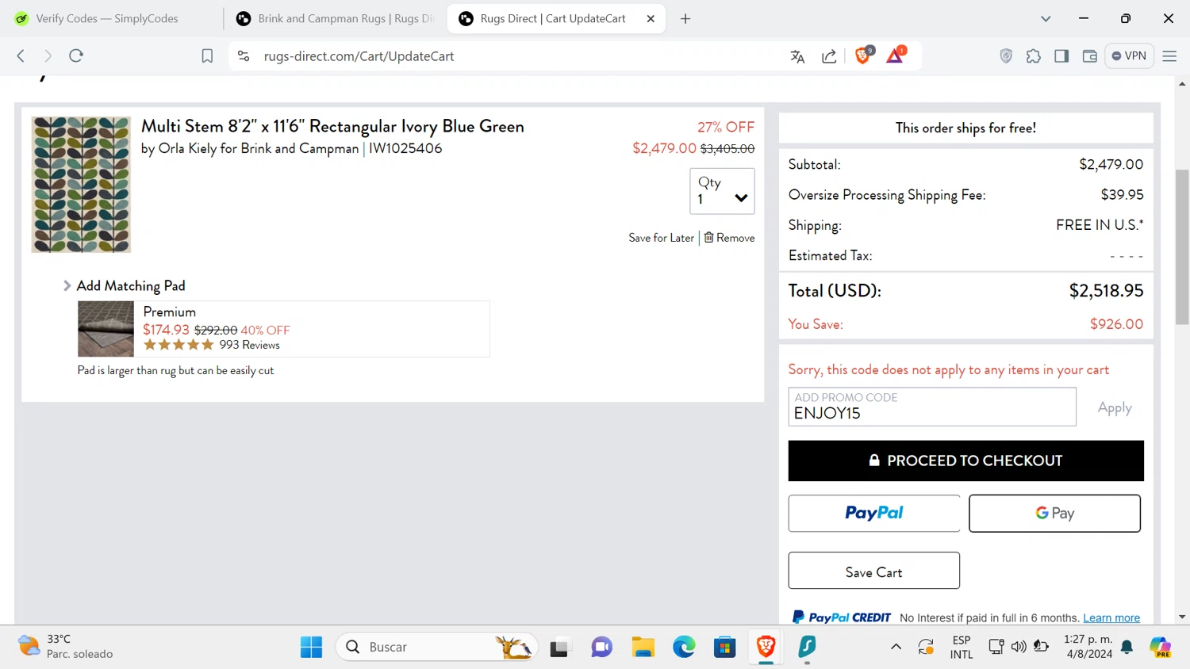This screenshot has height=669, width=1190.
Task: Open Microsoft Edge from taskbar
Action: (684, 647)
